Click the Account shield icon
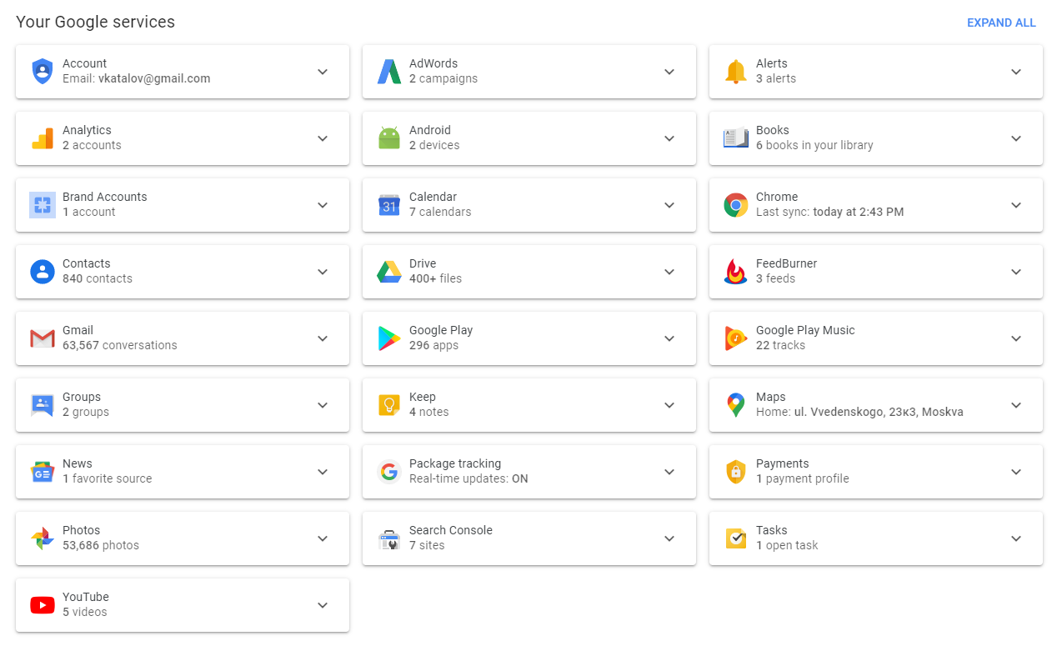 coord(43,72)
